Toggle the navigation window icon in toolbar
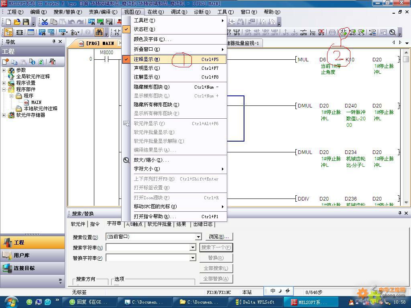 pyautogui.click(x=8, y=32)
